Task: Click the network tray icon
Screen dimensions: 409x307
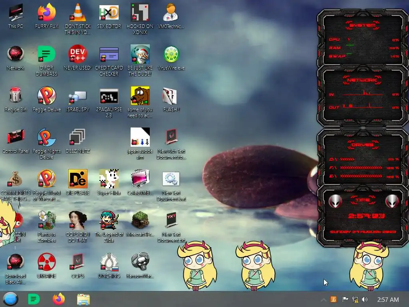Action: coord(355,299)
